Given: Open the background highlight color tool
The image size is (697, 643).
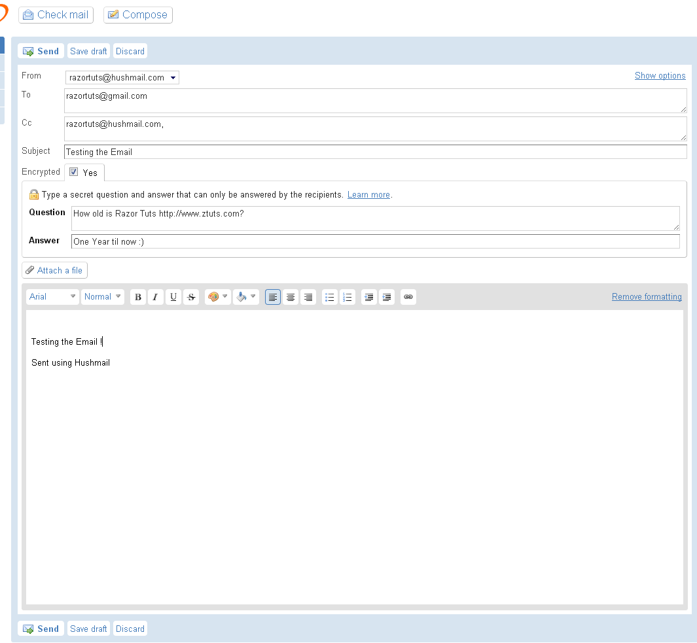Looking at the screenshot, I should [x=241, y=297].
